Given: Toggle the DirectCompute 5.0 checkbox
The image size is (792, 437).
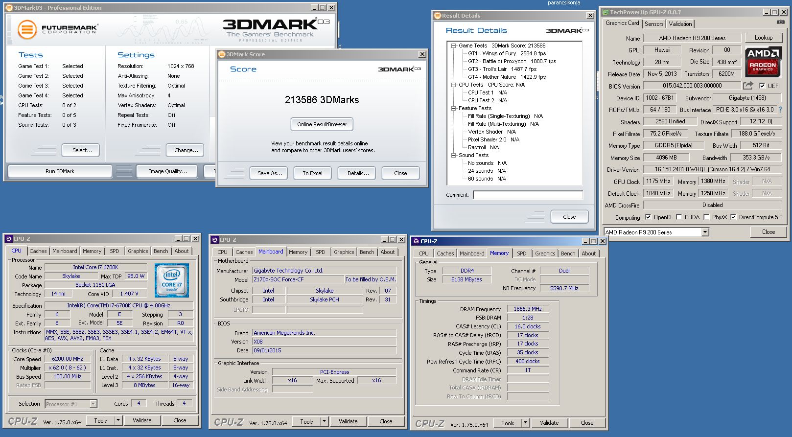Looking at the screenshot, I should coord(733,217).
